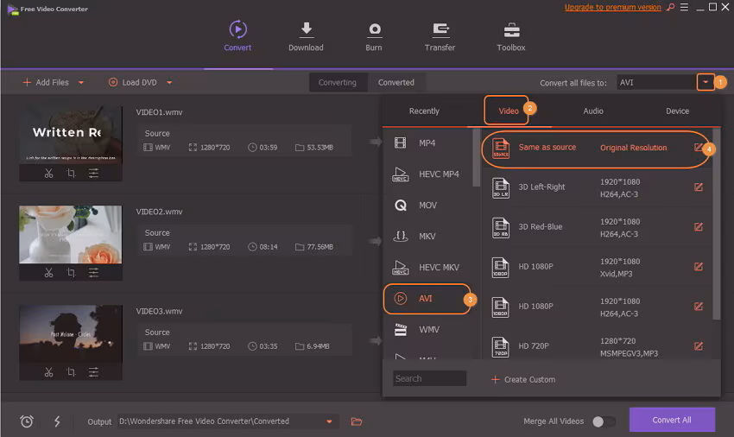Edit the HD 720P preset
The width and height of the screenshot is (734, 437).
[x=699, y=346]
